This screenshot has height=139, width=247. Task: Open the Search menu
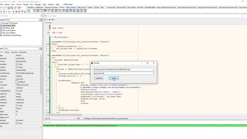(7, 4)
